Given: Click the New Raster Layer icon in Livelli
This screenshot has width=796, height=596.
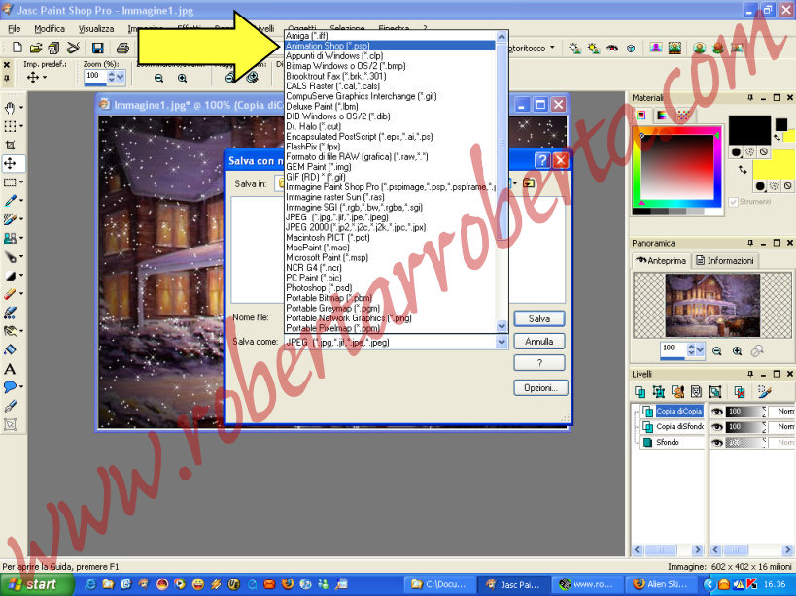Looking at the screenshot, I should pyautogui.click(x=640, y=391).
